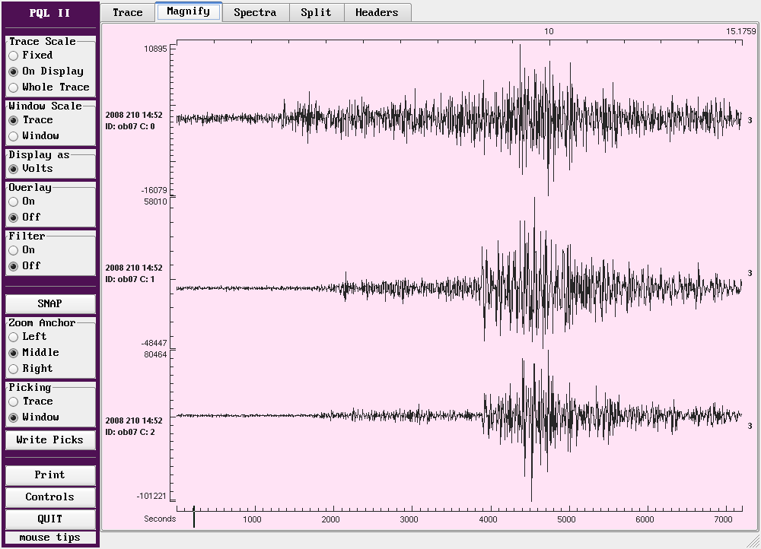Image resolution: width=761 pixels, height=549 pixels.
Task: Set Zoom Anchor to Left
Action: point(14,337)
